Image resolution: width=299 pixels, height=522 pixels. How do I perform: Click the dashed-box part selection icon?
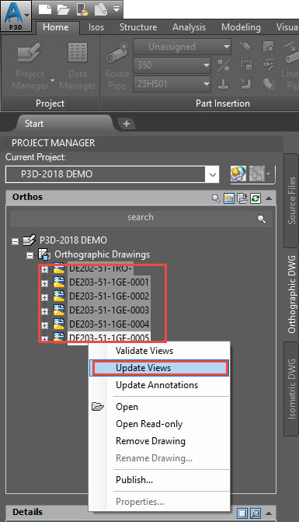246,65
